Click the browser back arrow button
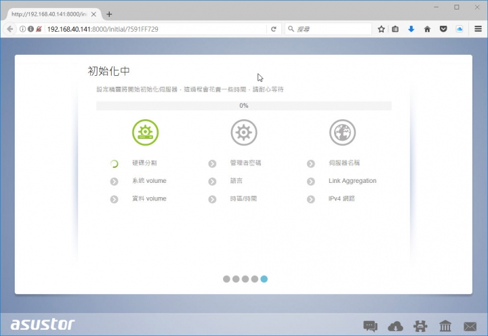The height and width of the screenshot is (336, 488). pos(10,29)
